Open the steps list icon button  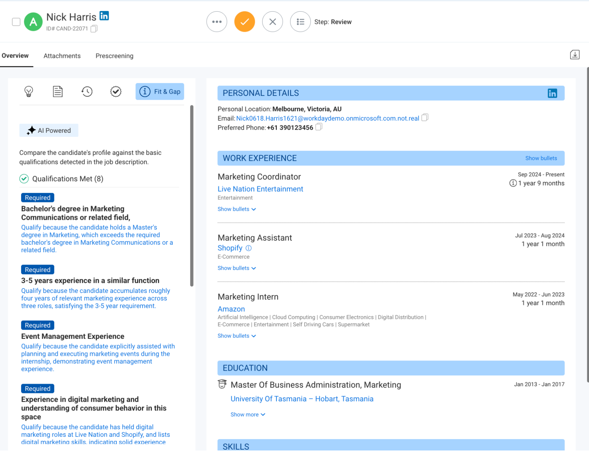point(300,22)
